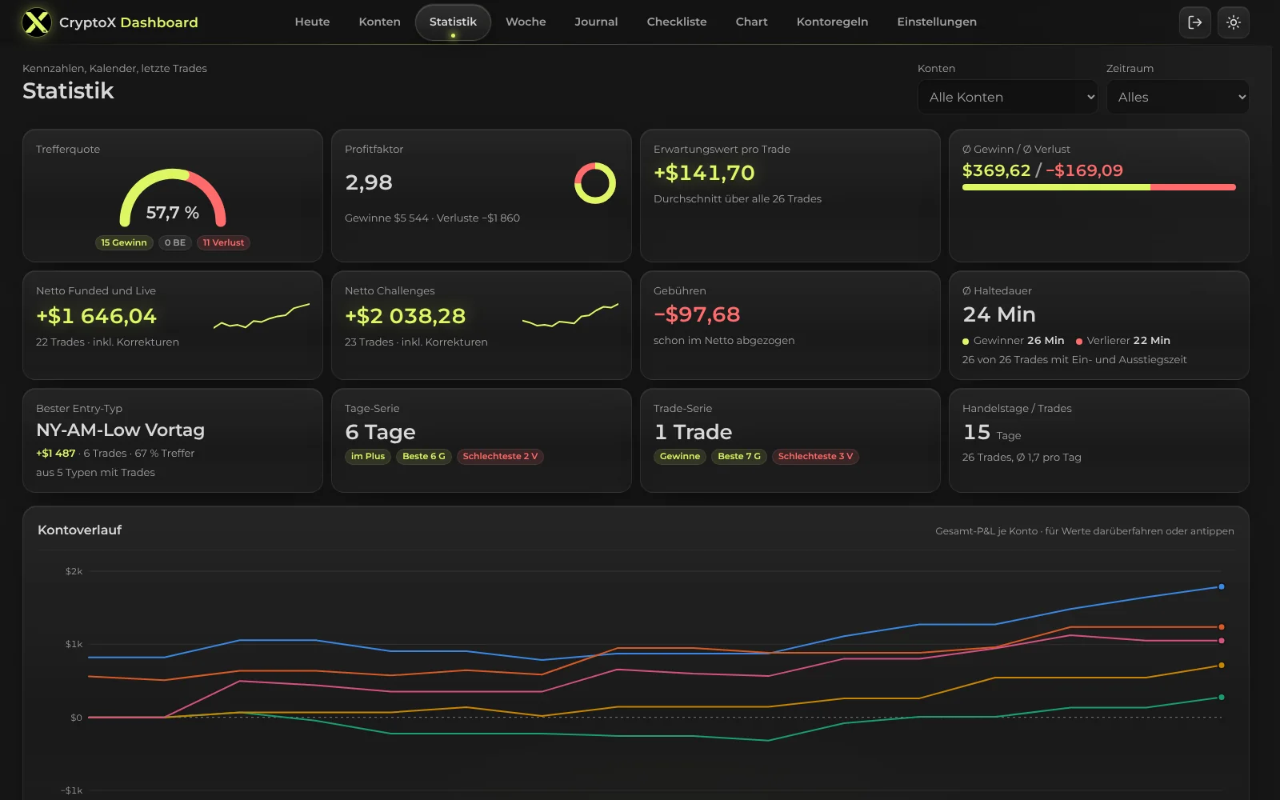The image size is (1280, 800).
Task: Switch to the Chart tab
Action: coord(751,22)
